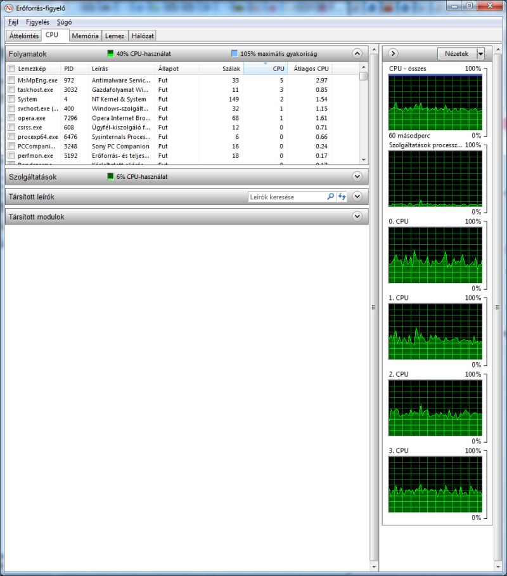Screen dimensions: 507x576
Task: Click the arrow button to collapse the graph pane
Action: point(392,54)
